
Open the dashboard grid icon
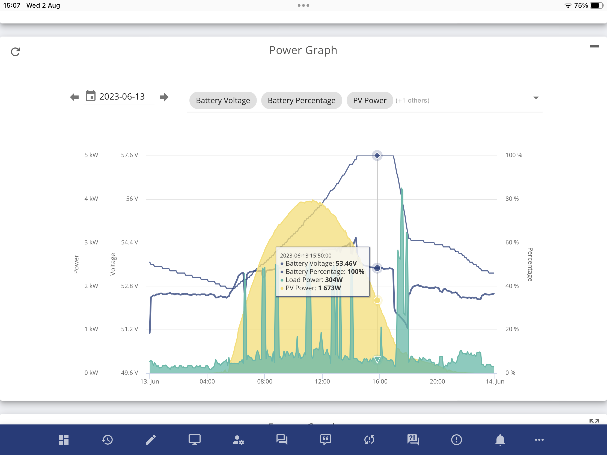(x=63, y=440)
